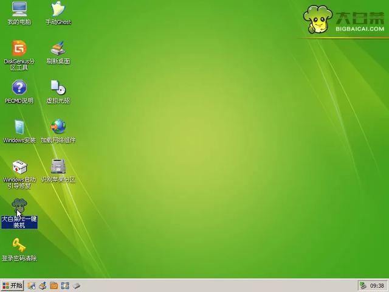Open the 开始 start menu
389x292 pixels.
(x=12, y=285)
